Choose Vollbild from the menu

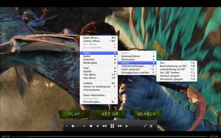tap(99, 83)
